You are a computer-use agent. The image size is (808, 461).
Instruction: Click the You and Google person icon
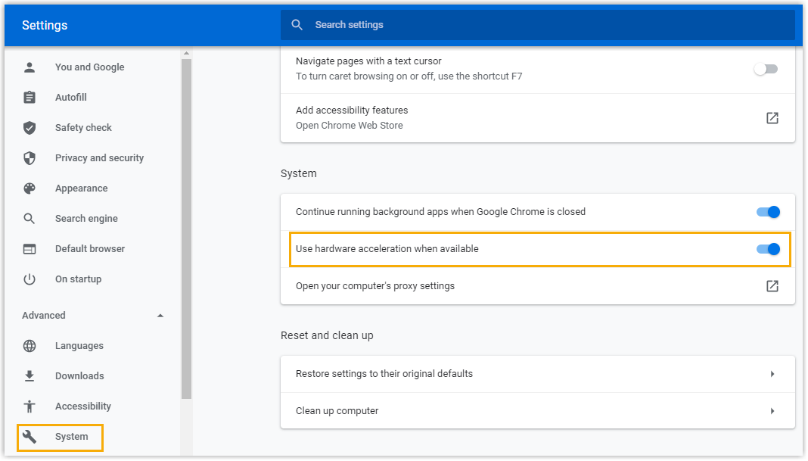point(30,67)
